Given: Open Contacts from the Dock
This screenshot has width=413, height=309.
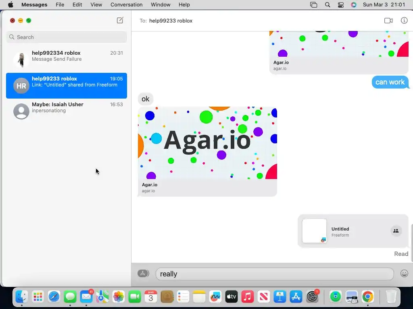Looking at the screenshot, I should coord(167,297).
